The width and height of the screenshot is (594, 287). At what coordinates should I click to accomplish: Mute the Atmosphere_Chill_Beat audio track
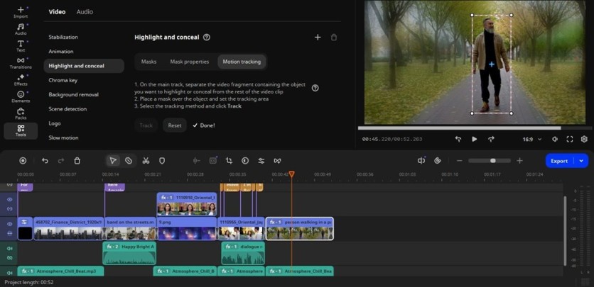pyautogui.click(x=10, y=271)
